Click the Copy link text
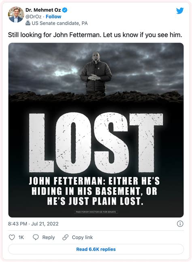 (82, 237)
